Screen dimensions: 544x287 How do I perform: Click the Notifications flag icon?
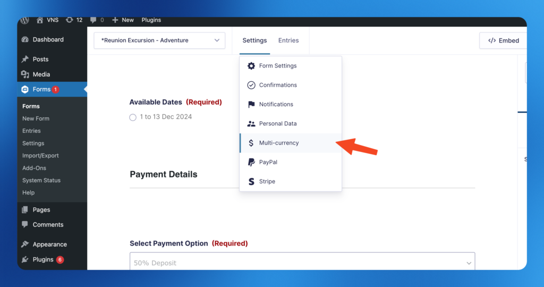point(251,104)
